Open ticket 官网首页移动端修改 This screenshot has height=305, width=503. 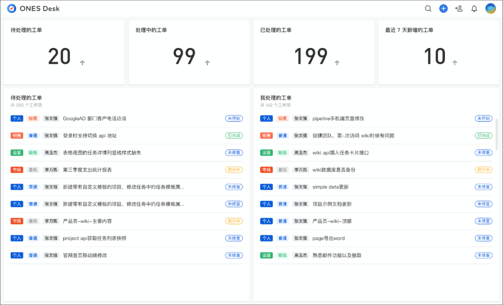[85, 255]
